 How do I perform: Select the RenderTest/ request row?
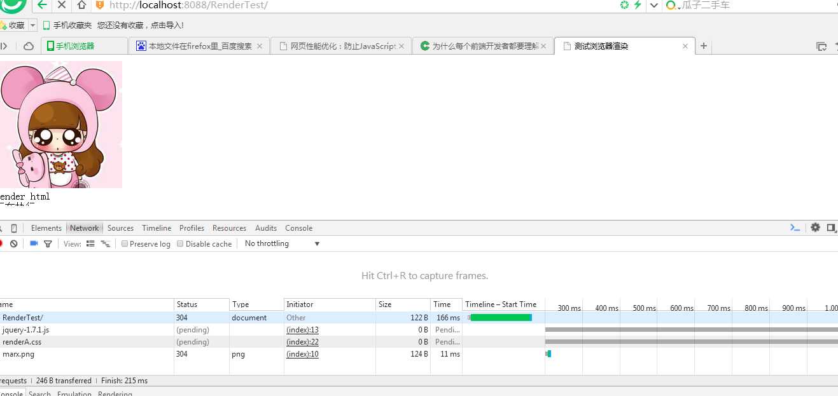pos(419,317)
